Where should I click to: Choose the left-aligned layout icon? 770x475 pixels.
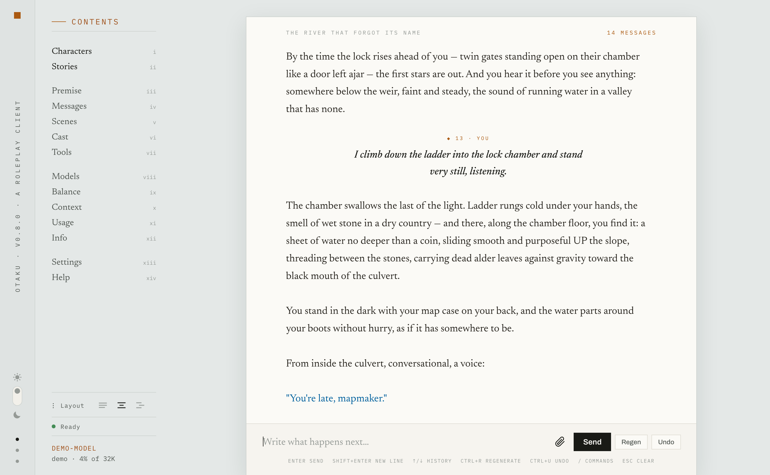click(103, 405)
